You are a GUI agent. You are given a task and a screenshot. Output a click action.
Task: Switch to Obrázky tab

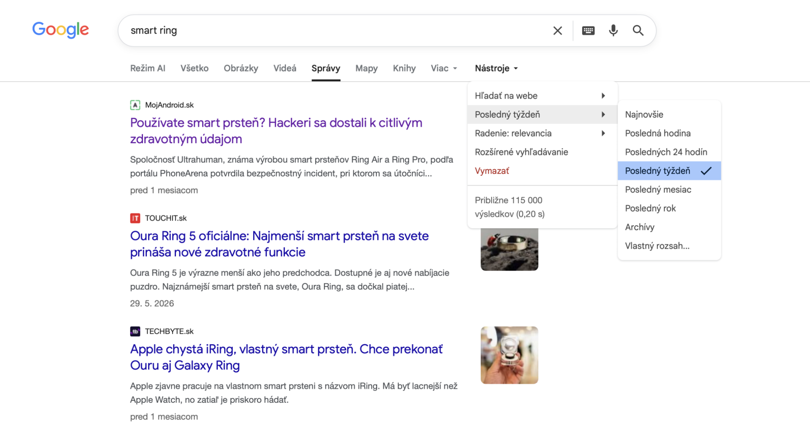coord(241,68)
